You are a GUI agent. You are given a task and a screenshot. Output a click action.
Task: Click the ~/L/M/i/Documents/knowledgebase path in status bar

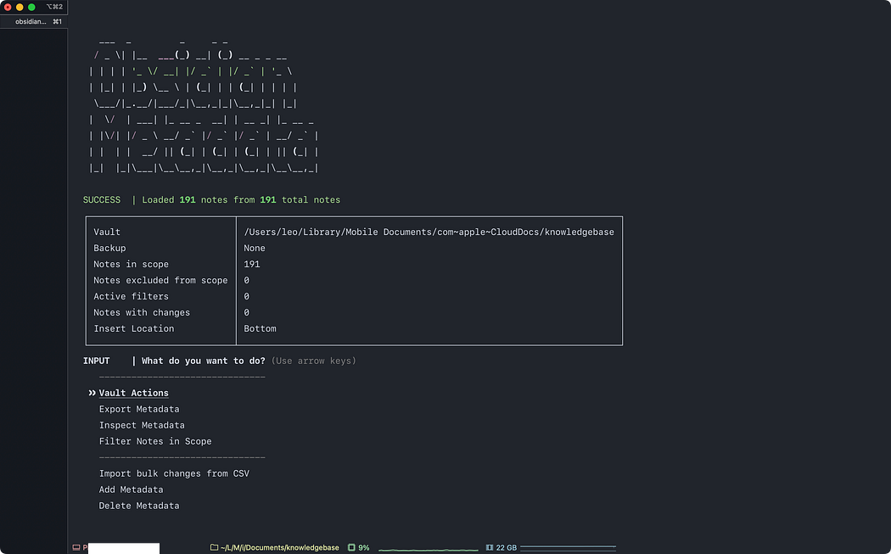279,548
